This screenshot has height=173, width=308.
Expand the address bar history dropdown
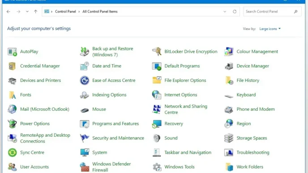[x=225, y=12]
